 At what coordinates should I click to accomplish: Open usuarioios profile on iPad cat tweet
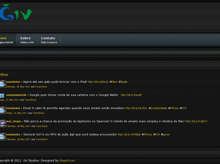pyautogui.click(x=13, y=82)
